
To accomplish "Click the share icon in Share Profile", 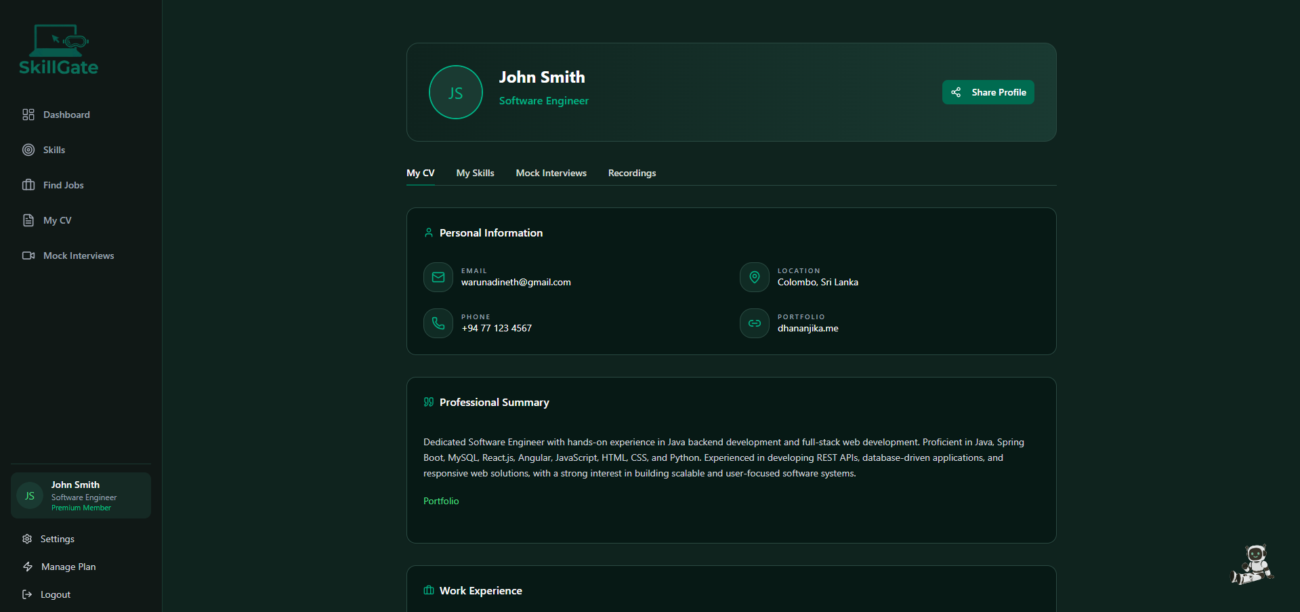I will click(x=956, y=92).
